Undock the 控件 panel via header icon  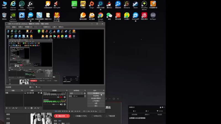[x=104, y=90]
